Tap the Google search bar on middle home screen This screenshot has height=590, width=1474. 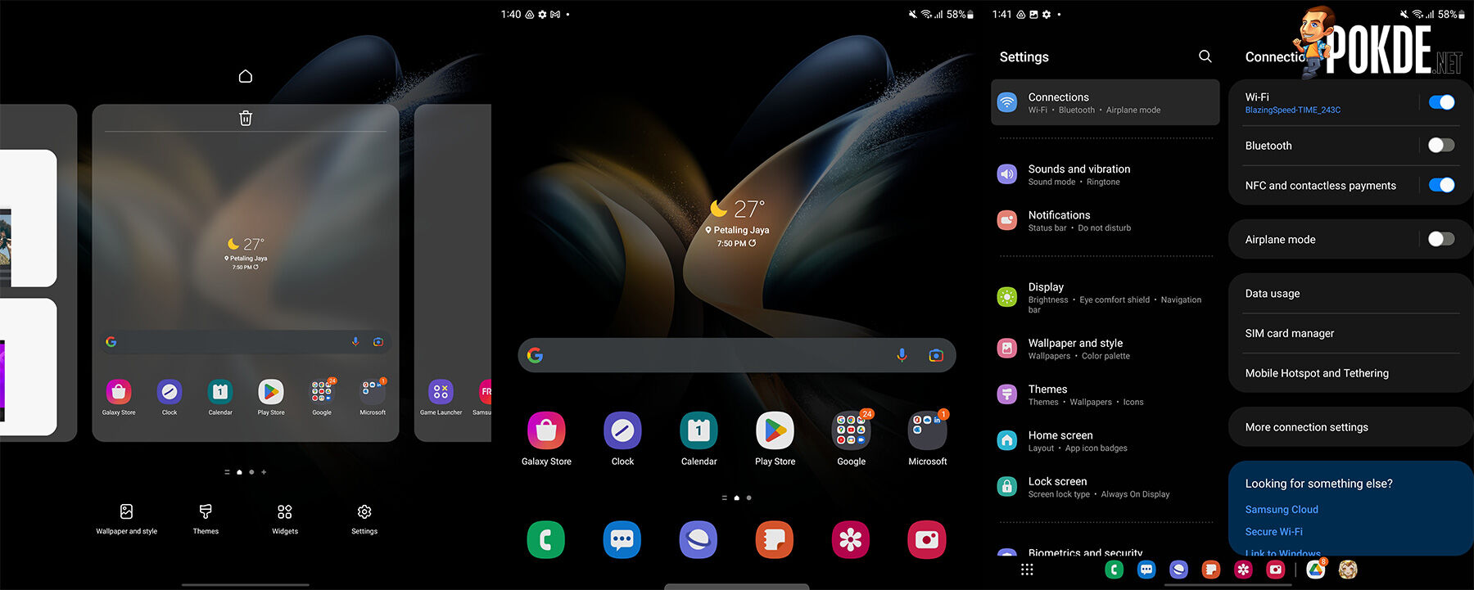click(736, 355)
